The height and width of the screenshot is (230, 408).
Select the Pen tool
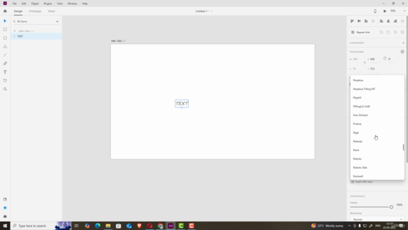[x=5, y=63]
